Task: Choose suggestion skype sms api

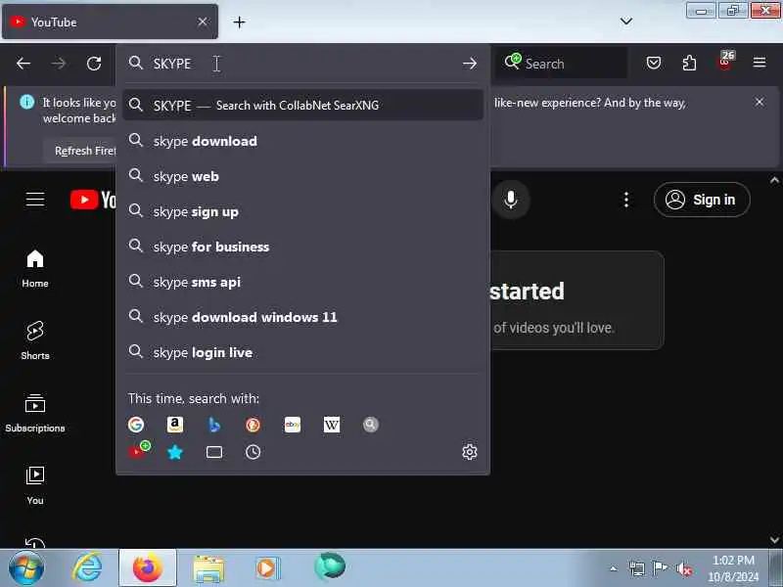Action: pos(302,282)
